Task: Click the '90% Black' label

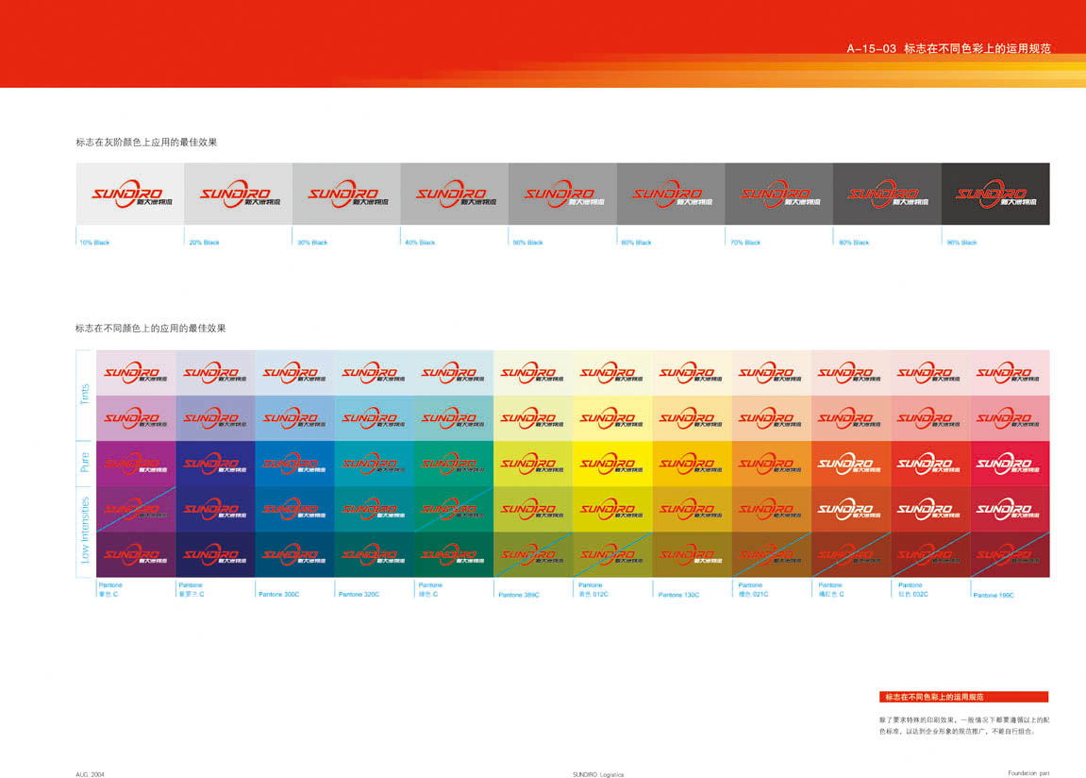Action: [x=962, y=243]
